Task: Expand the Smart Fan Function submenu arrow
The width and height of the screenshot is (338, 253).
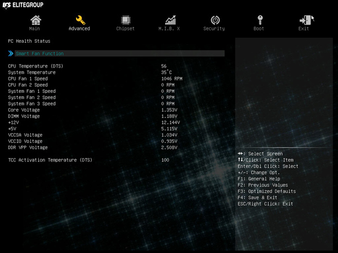Action: [11, 53]
